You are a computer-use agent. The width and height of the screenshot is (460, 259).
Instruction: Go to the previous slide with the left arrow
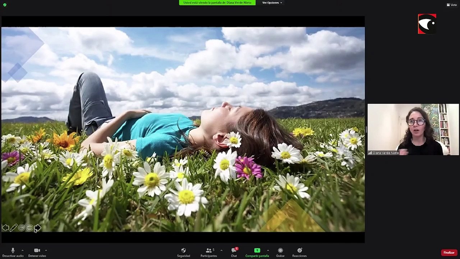(x=5, y=228)
